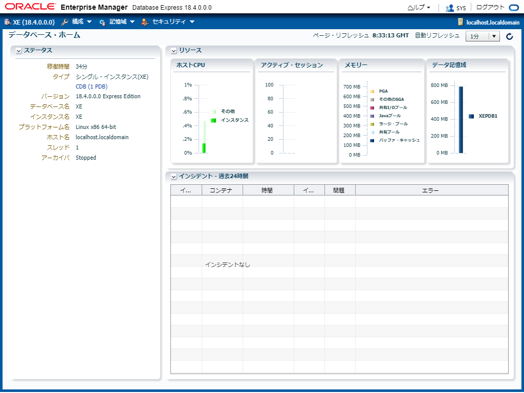Screen dimensions: 524x393
Task: Click the 共有プール legend swatch
Action: [373, 133]
